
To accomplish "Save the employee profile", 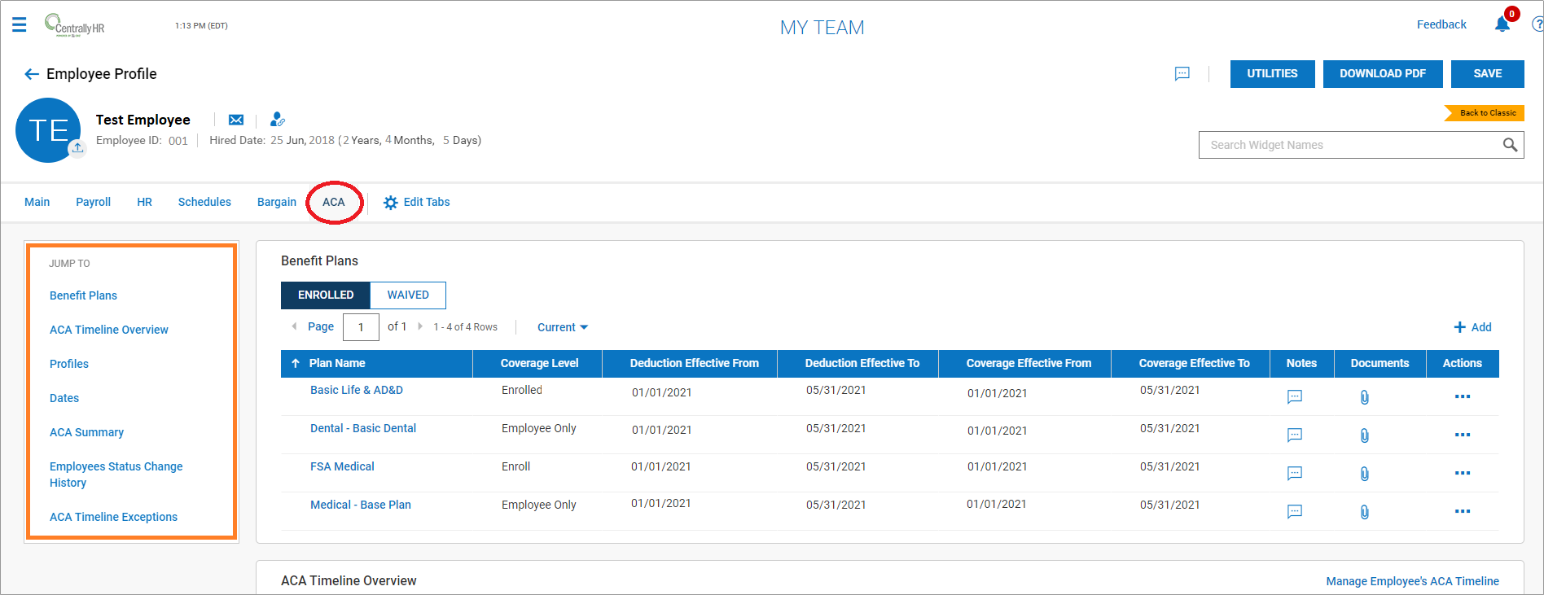I will pyautogui.click(x=1488, y=74).
